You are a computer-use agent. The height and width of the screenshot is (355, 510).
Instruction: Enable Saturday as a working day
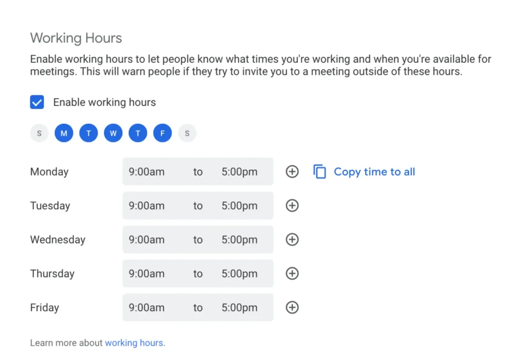[x=187, y=133]
